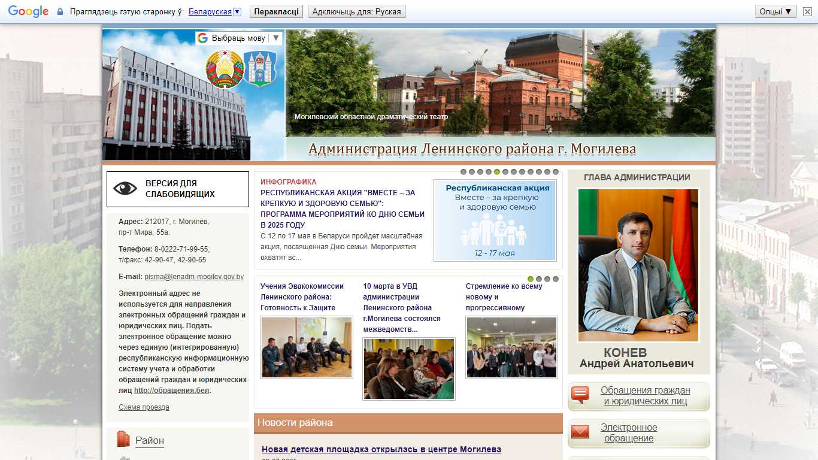Open the Республиканская акция family day headline
The width and height of the screenshot is (818, 460).
(x=343, y=209)
